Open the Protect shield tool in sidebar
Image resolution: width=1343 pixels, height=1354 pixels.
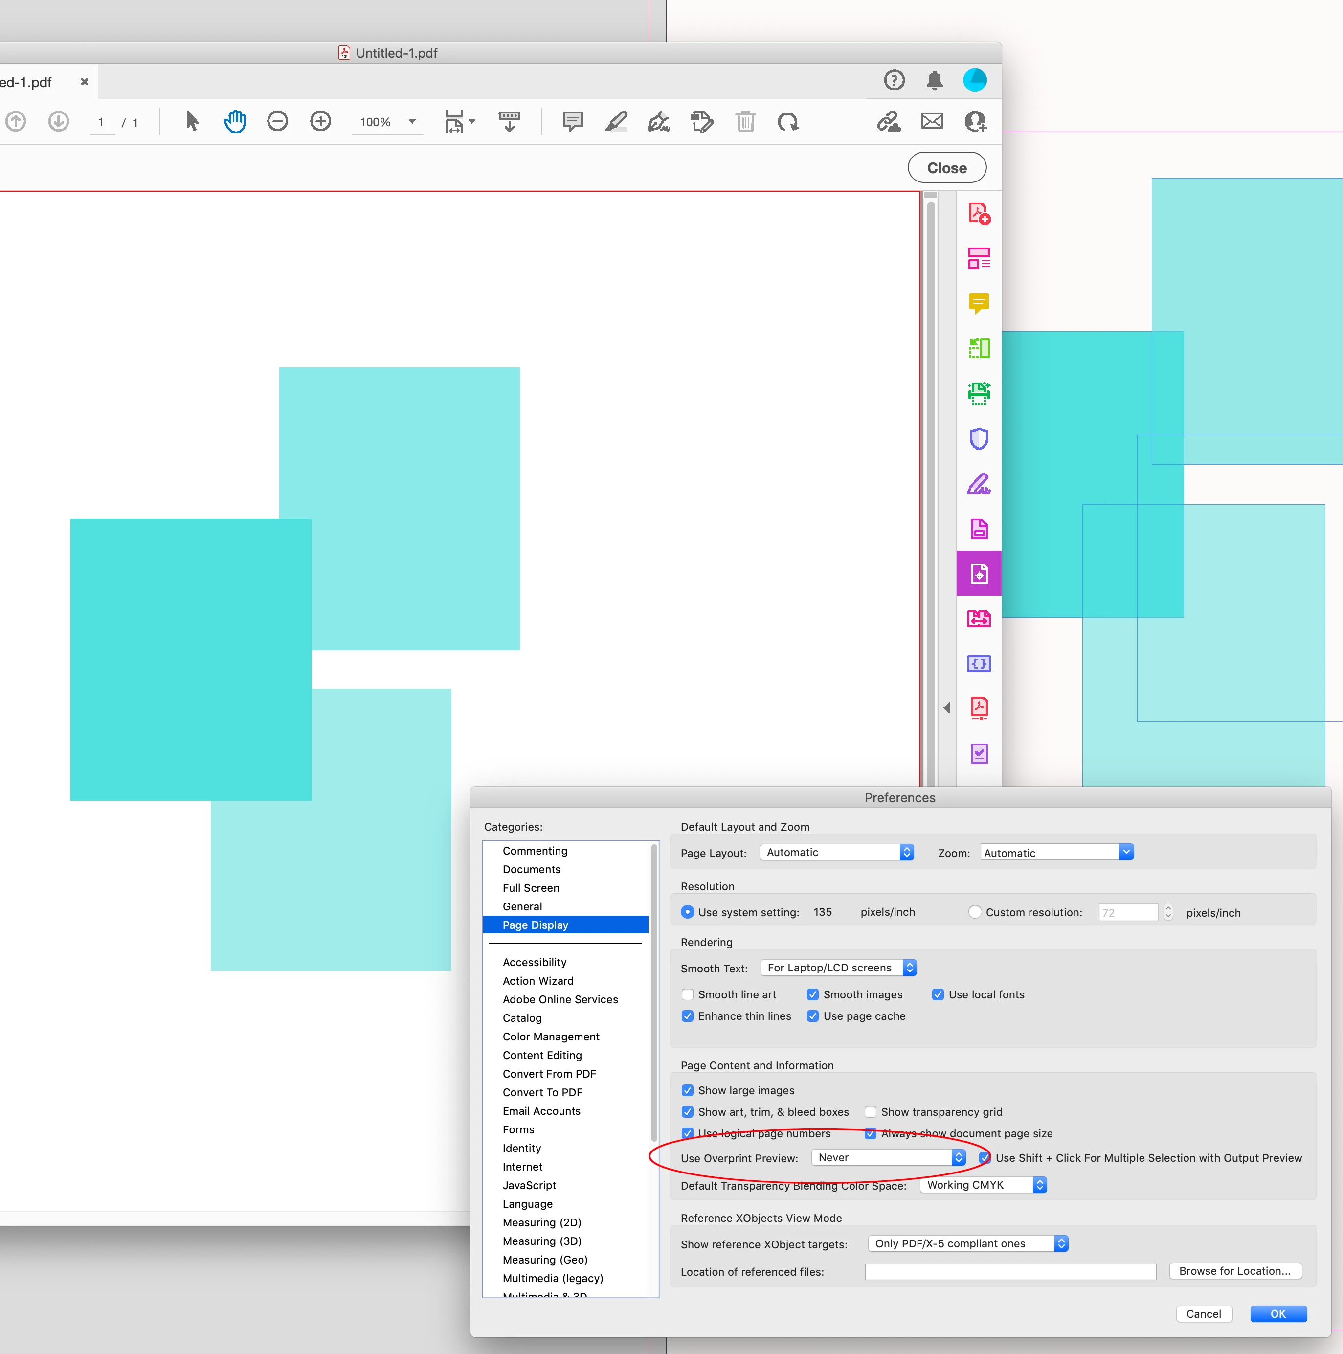[979, 439]
